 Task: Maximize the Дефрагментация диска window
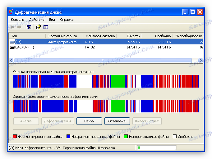click(x=193, y=12)
